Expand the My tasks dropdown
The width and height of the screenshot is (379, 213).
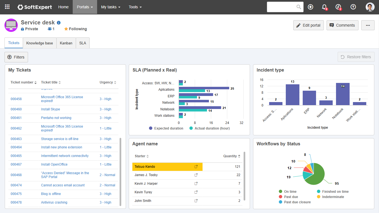click(110, 7)
